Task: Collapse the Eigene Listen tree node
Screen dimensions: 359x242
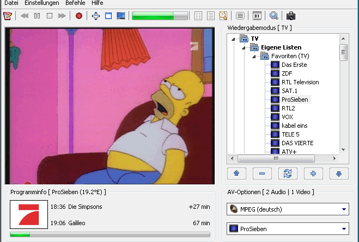Action: click(x=243, y=47)
